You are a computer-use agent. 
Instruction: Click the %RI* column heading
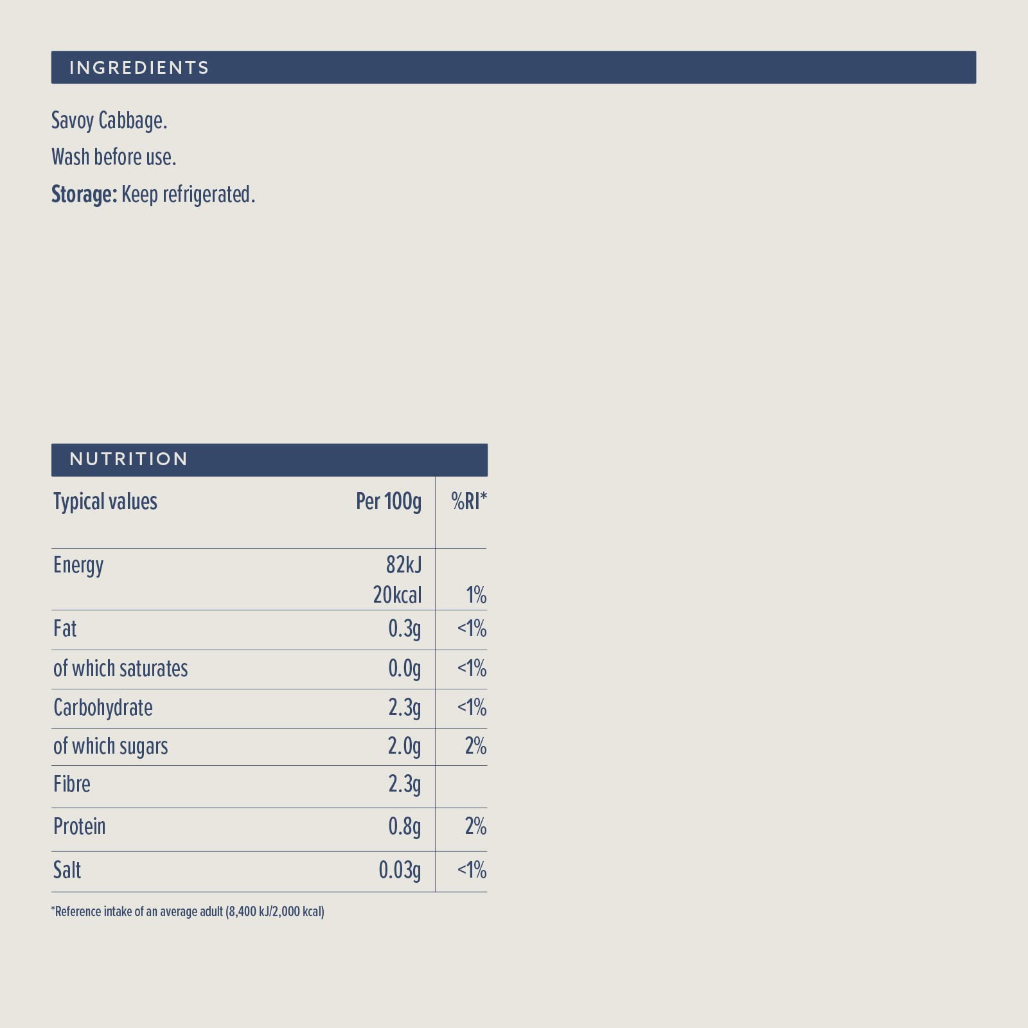pyautogui.click(x=469, y=502)
